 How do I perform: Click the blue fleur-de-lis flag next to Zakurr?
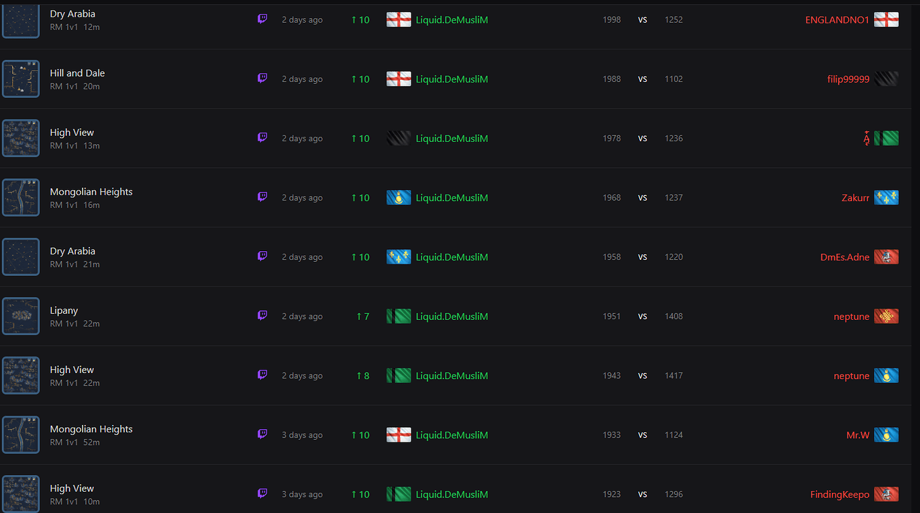tap(886, 197)
